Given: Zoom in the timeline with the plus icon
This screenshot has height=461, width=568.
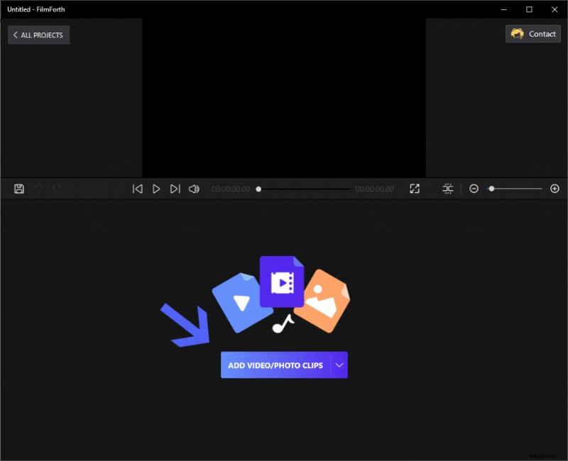Looking at the screenshot, I should (555, 188).
